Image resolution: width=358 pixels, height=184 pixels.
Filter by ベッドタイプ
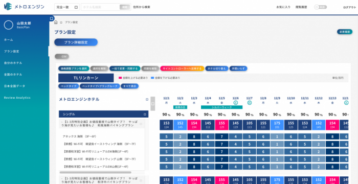click(x=69, y=86)
